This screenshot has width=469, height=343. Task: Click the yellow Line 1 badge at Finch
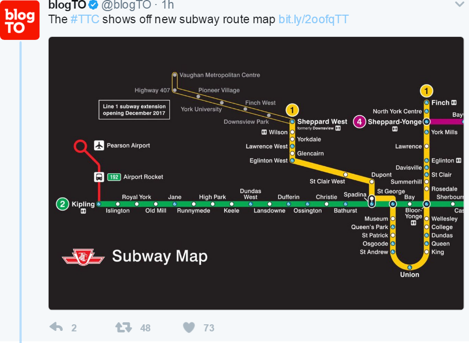tap(426, 91)
